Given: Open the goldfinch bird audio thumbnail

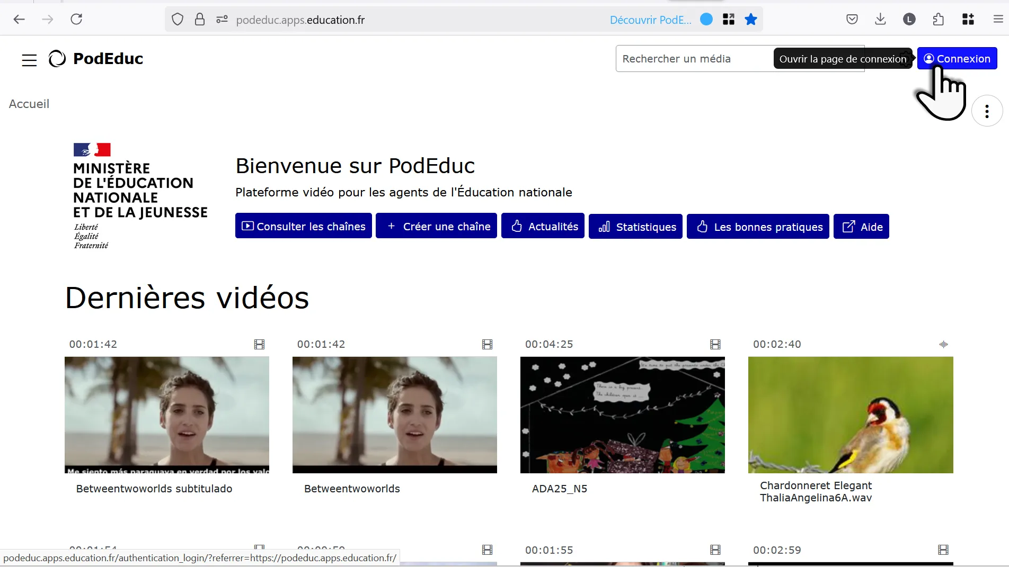Looking at the screenshot, I should pyautogui.click(x=851, y=415).
